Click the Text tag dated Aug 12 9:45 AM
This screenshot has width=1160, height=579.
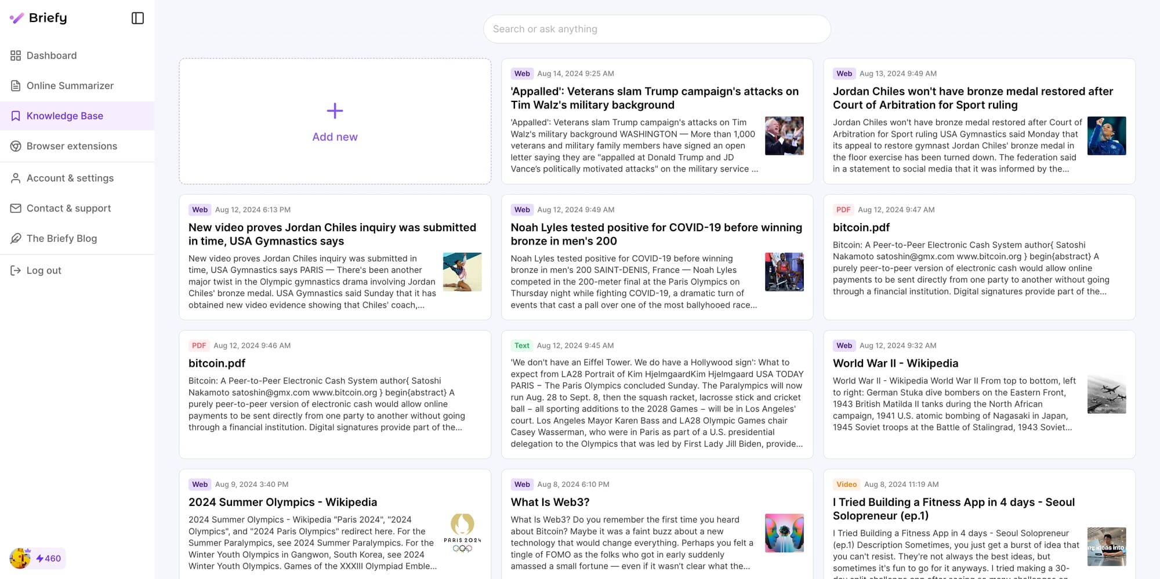[522, 345]
